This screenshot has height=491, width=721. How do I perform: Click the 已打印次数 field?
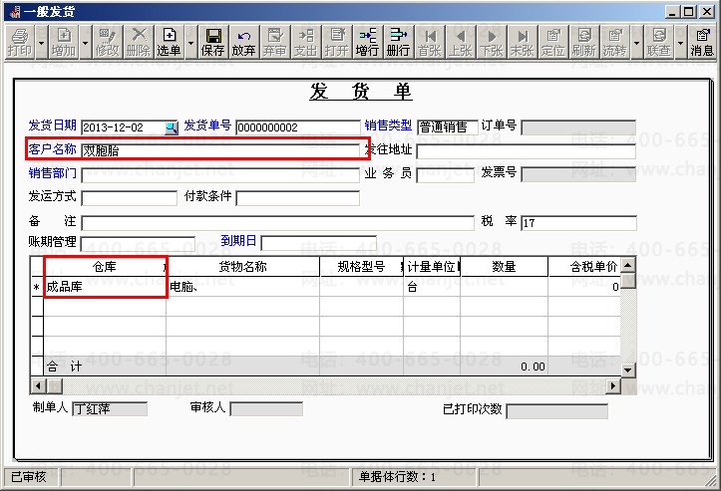pos(556,411)
